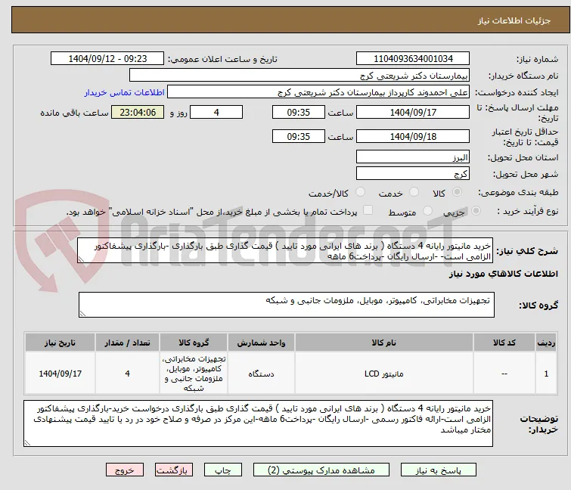Select the متوسط purchase type radio
This screenshot has height=490, width=571.
click(x=427, y=211)
